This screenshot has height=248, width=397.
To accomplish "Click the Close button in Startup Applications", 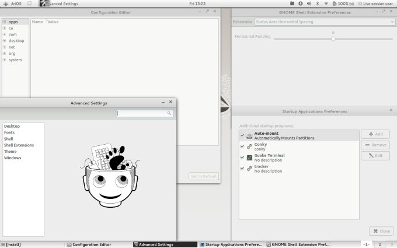I will click(x=381, y=231).
